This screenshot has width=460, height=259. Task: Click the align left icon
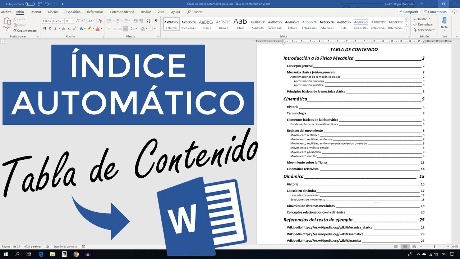click(x=110, y=28)
